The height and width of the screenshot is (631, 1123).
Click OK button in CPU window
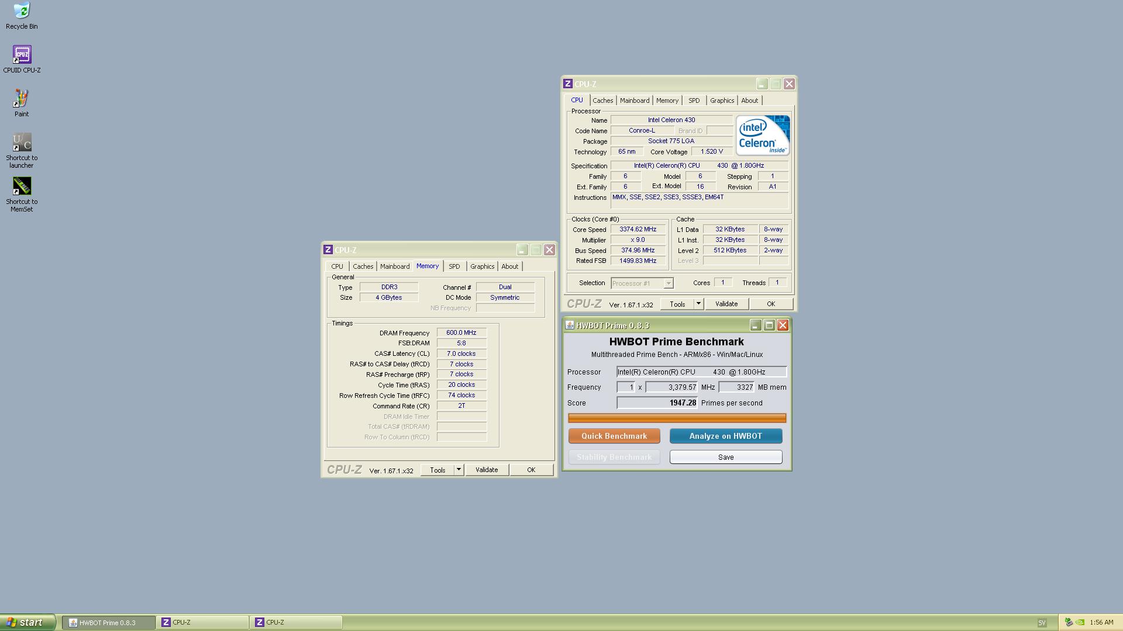tap(771, 304)
